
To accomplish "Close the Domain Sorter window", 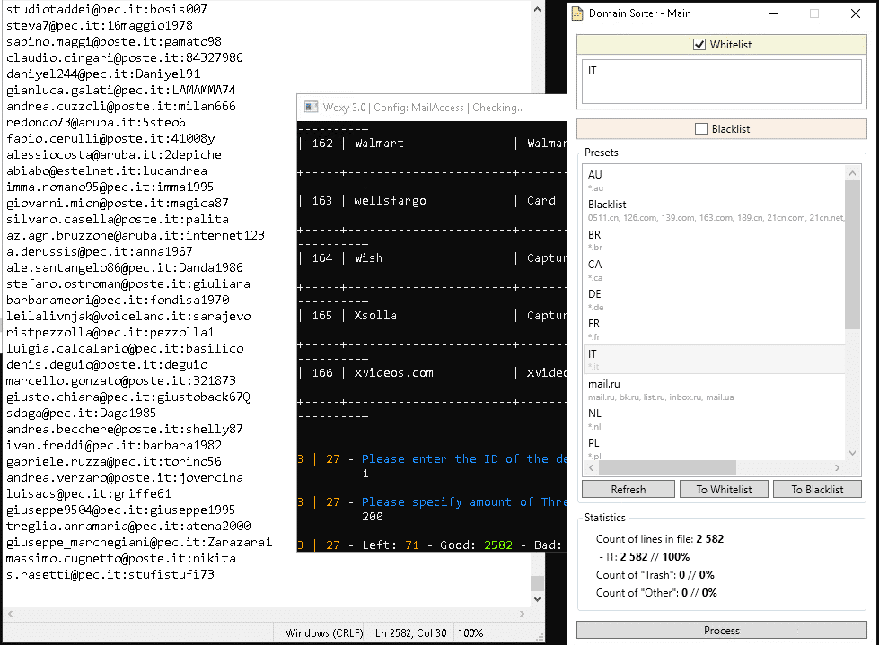I will pyautogui.click(x=855, y=13).
